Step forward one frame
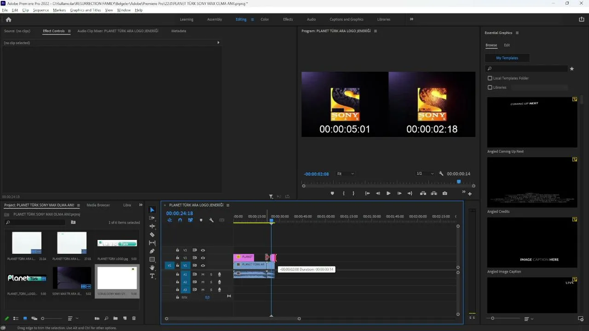The height and width of the screenshot is (331, 589). tap(399, 194)
